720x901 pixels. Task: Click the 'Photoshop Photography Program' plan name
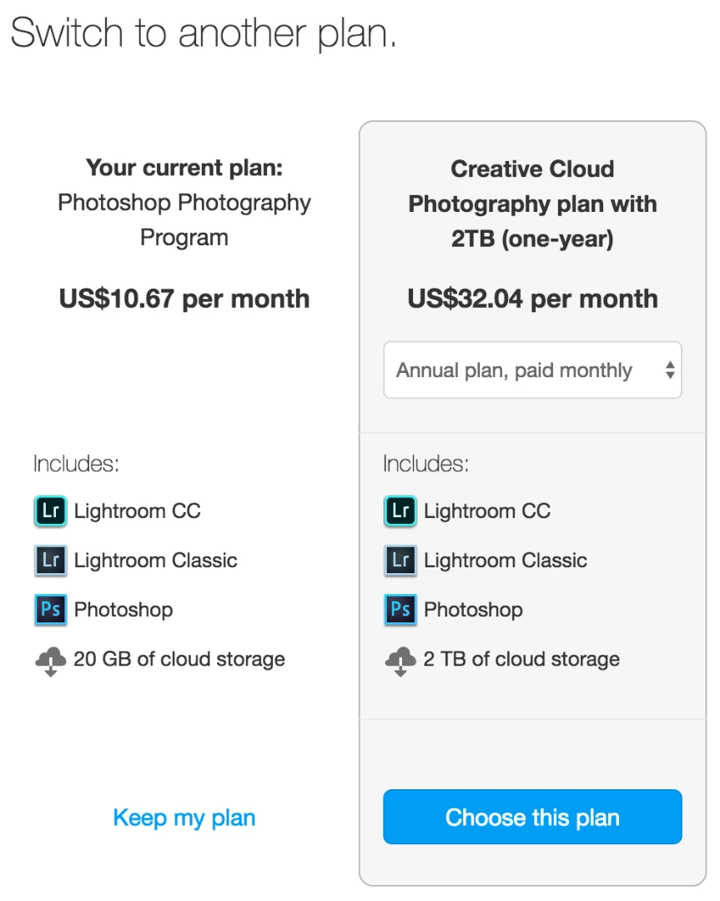pyautogui.click(x=184, y=220)
